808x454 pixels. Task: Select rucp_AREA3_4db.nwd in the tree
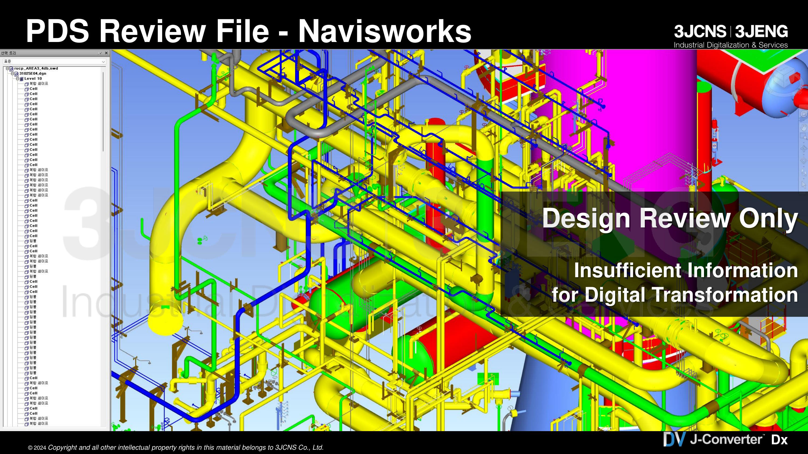36,68
